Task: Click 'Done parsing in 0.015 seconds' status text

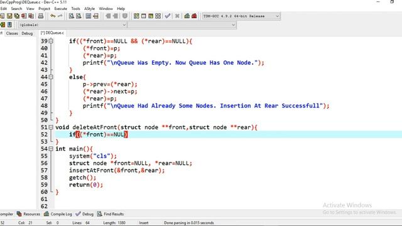Action: pyautogui.click(x=189, y=223)
